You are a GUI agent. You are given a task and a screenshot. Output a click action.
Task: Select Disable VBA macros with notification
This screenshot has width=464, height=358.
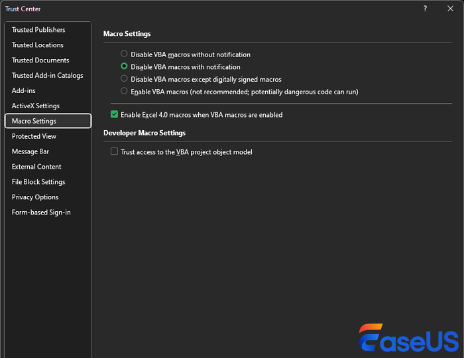124,66
